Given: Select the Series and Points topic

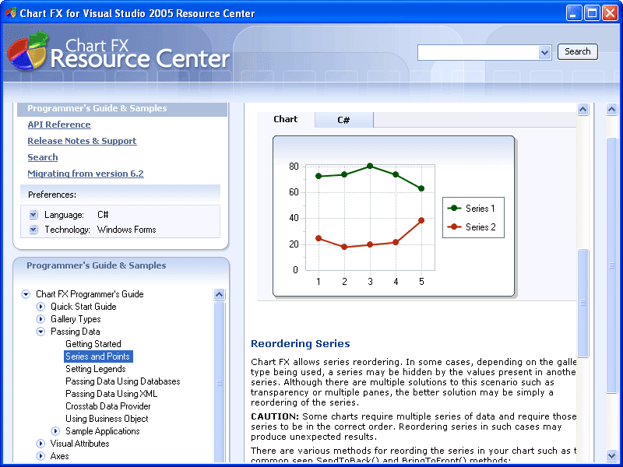Looking at the screenshot, I should point(98,356).
